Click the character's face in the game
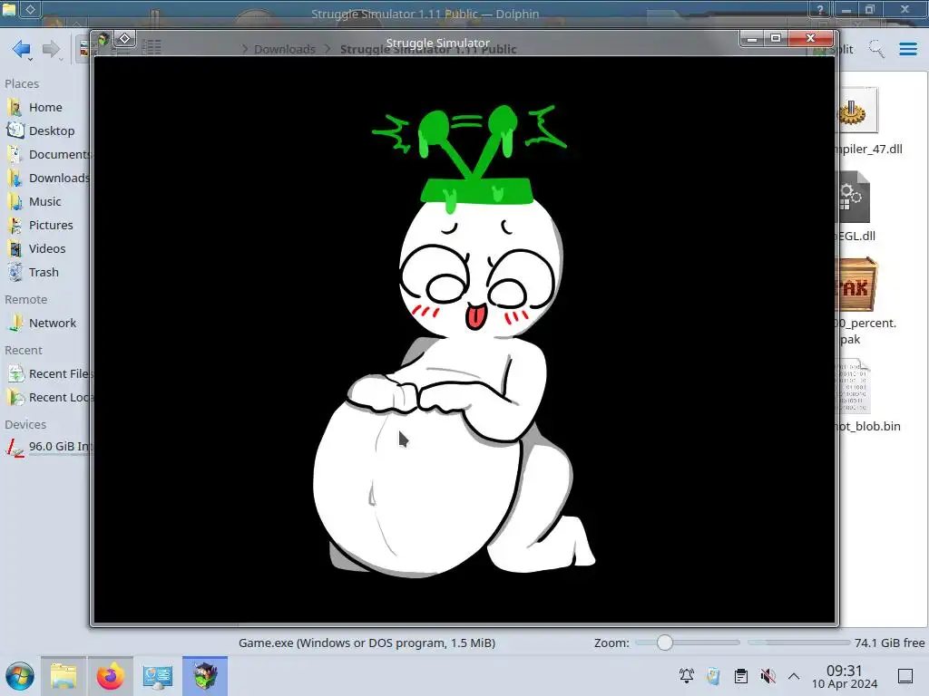Image resolution: width=929 pixels, height=696 pixels. point(479,269)
